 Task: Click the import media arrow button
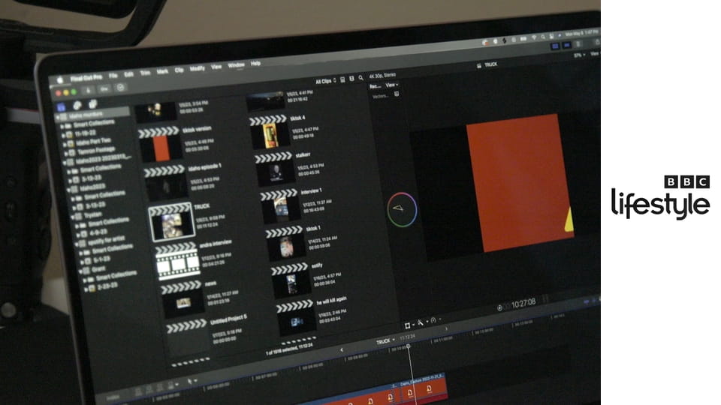(x=88, y=88)
